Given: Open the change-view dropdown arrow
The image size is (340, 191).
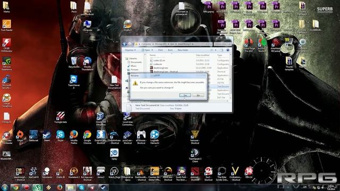Looking at the screenshot, I should pos(216,50).
